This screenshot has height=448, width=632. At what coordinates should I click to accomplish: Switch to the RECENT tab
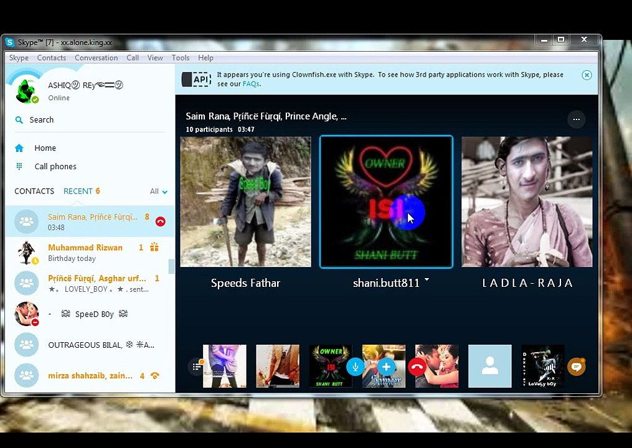point(78,191)
